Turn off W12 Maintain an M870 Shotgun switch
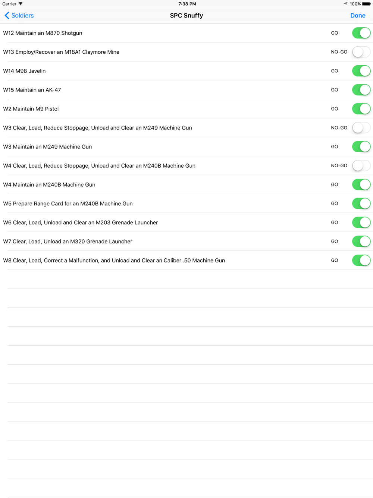This screenshot has width=373, height=498. point(361,33)
